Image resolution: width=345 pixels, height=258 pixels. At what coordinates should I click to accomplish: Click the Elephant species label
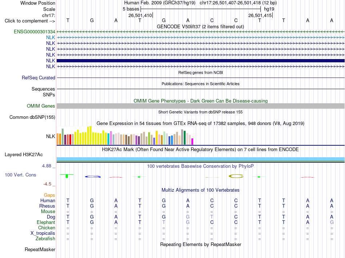click(46, 222)
